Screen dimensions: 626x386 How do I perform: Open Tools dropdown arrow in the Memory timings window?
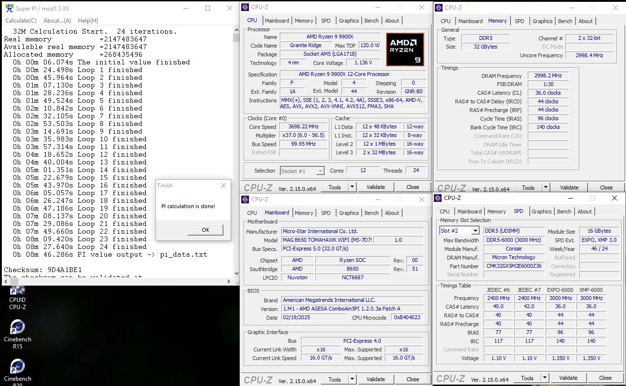(546, 188)
